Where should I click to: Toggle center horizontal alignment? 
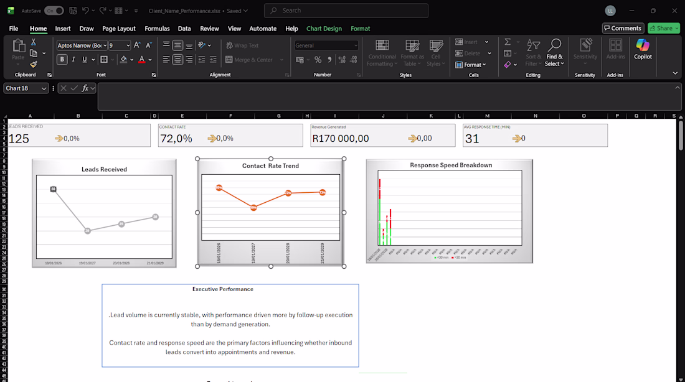[177, 59]
